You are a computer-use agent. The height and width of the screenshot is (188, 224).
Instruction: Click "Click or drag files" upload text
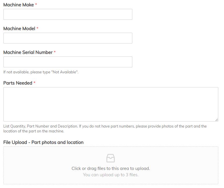[111, 169]
